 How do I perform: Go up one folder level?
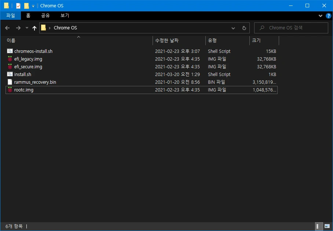point(34,28)
